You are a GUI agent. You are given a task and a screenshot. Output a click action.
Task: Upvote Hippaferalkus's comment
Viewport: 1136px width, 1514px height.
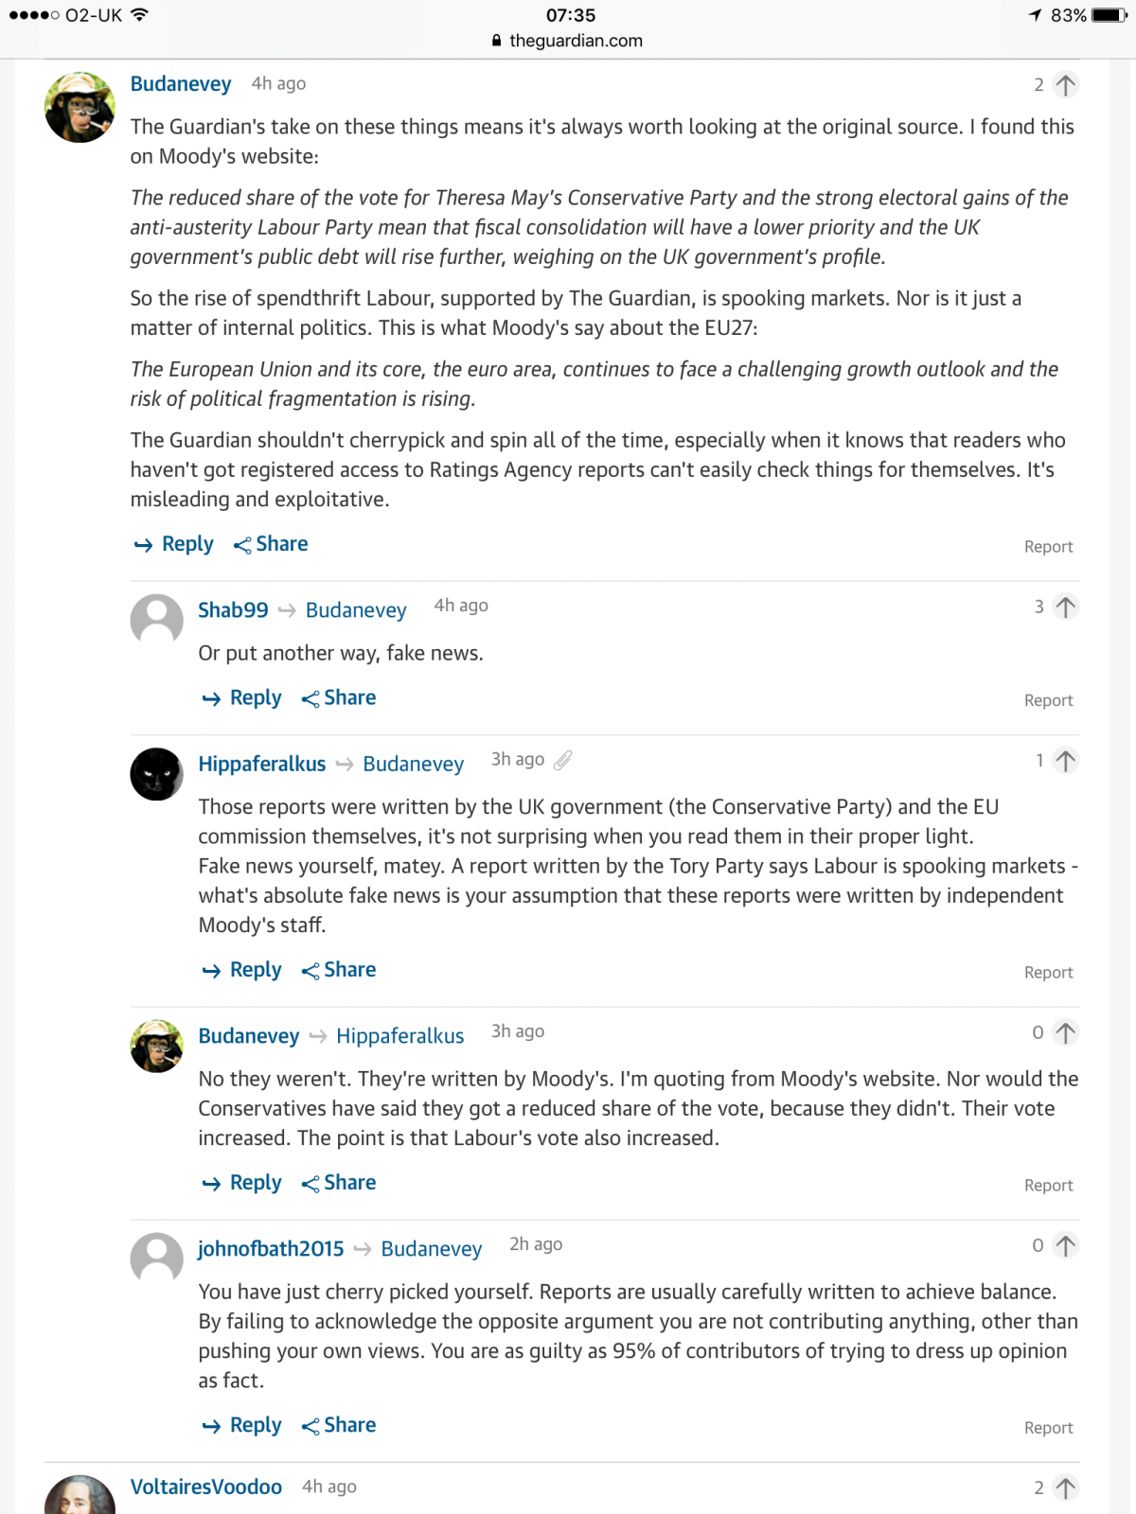[1065, 761]
